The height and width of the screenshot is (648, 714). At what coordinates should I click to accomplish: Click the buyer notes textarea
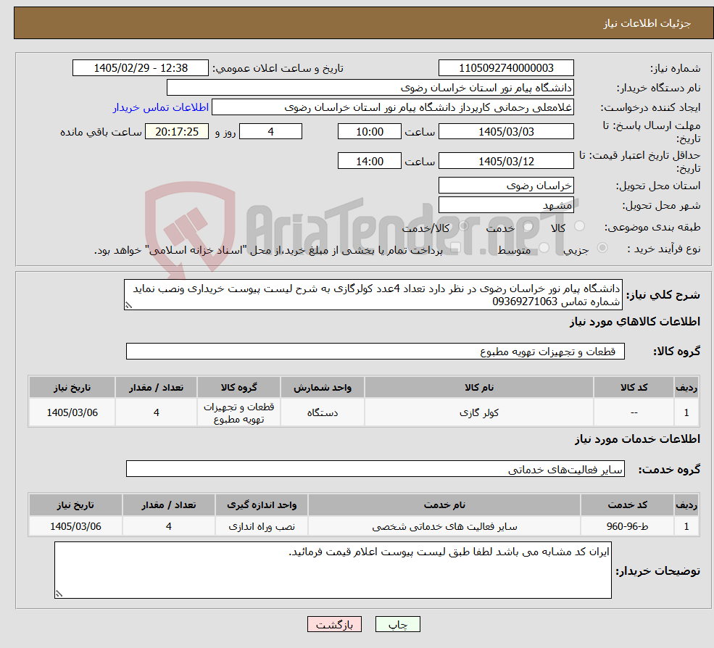click(x=333, y=570)
